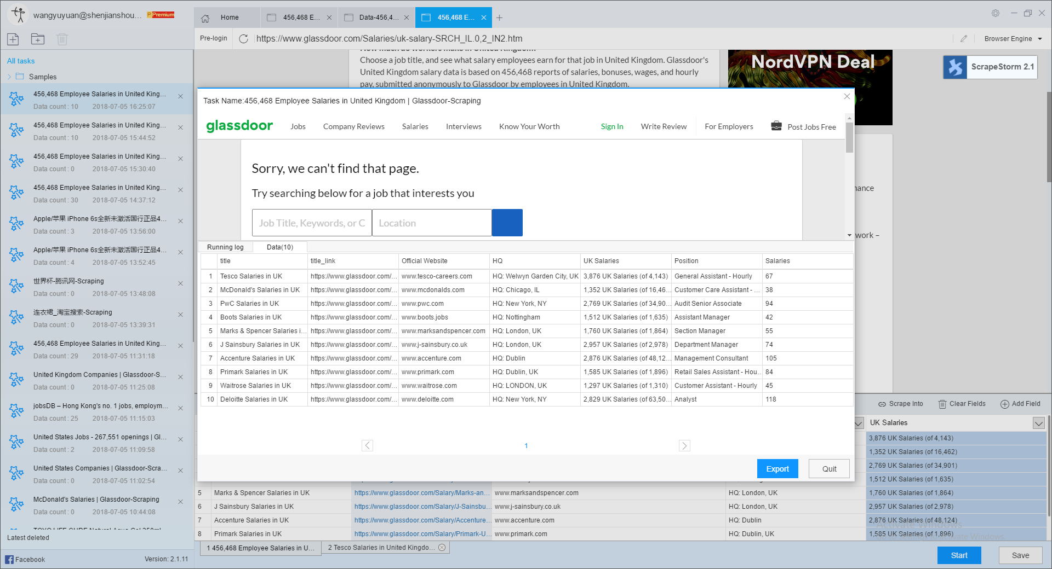The image size is (1052, 569).
Task: Click the scroll-down arrow of the dialog preview
Action: 849,235
